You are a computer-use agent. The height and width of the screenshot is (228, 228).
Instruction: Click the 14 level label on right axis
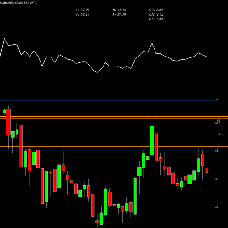pyautogui.click(x=218, y=134)
